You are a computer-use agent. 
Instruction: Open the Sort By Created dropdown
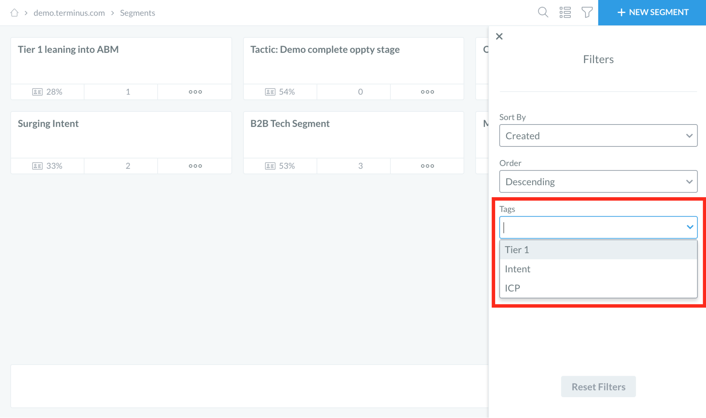pos(598,135)
